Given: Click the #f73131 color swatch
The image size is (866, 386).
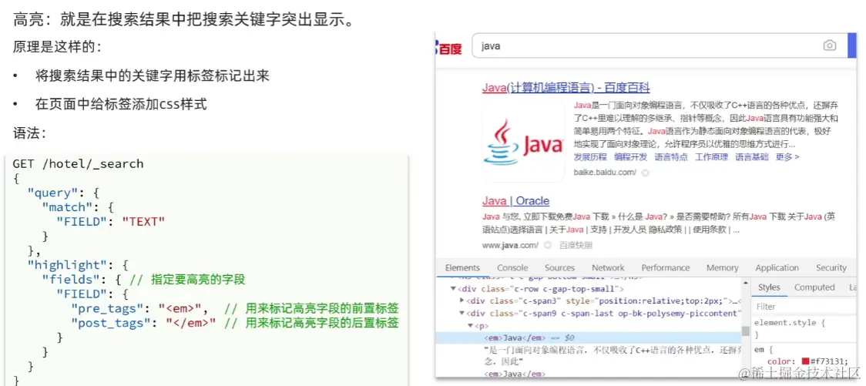Looking at the screenshot, I should click(804, 361).
